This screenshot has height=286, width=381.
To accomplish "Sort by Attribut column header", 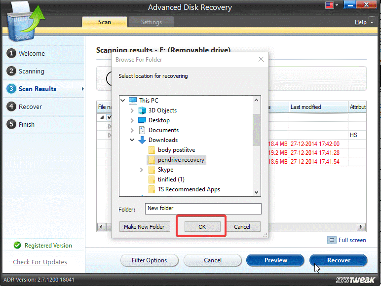I will [x=357, y=107].
